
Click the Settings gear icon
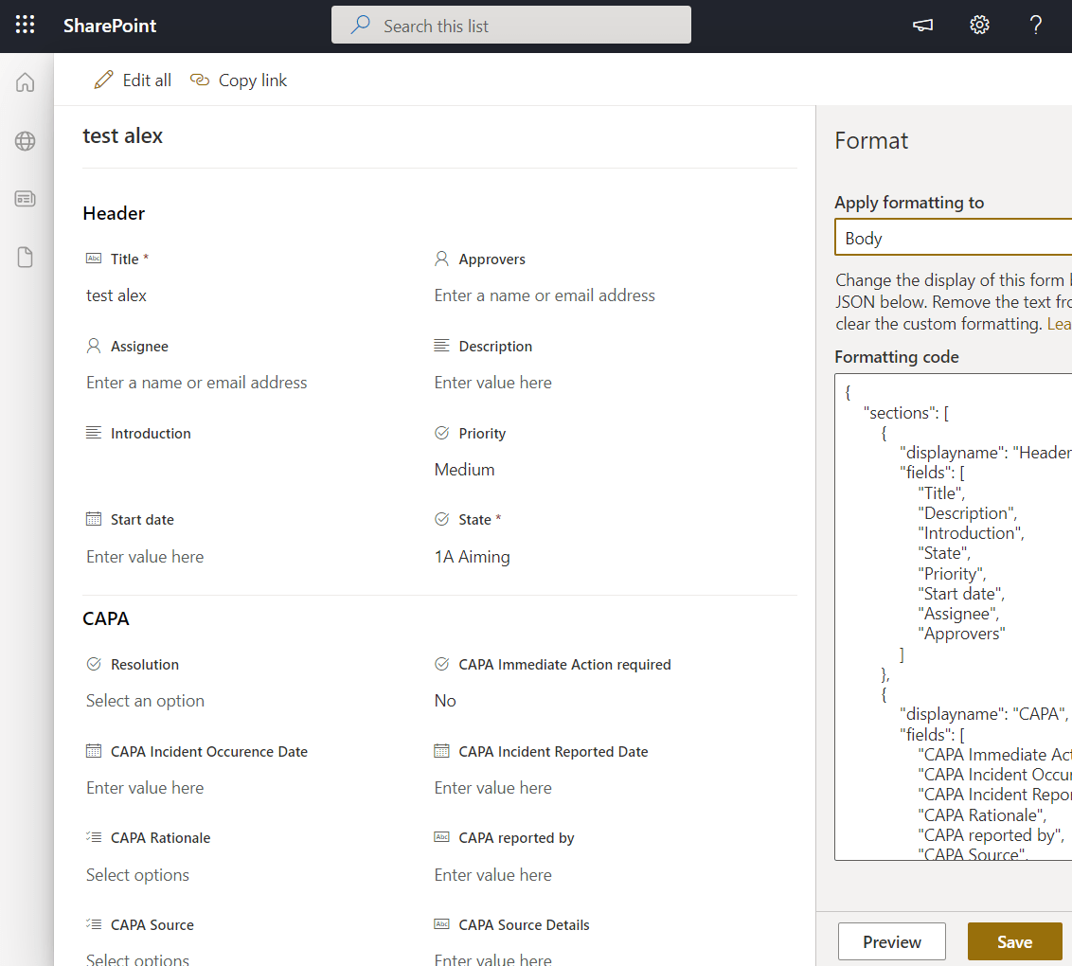point(978,25)
